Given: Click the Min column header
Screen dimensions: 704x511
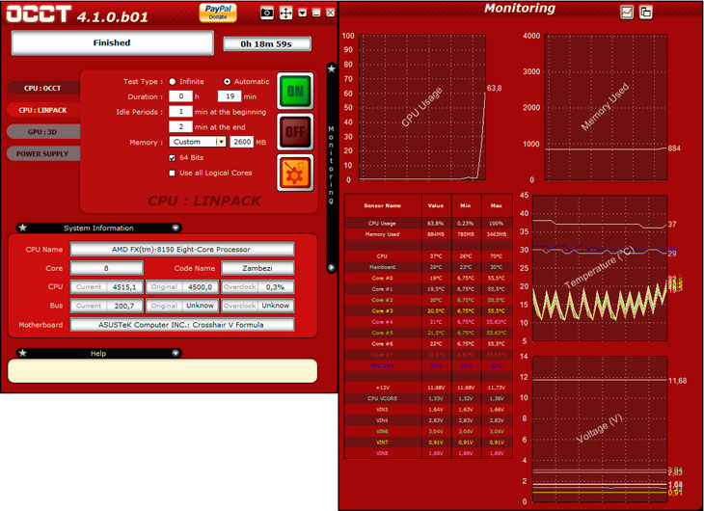Looking at the screenshot, I should point(466,205).
